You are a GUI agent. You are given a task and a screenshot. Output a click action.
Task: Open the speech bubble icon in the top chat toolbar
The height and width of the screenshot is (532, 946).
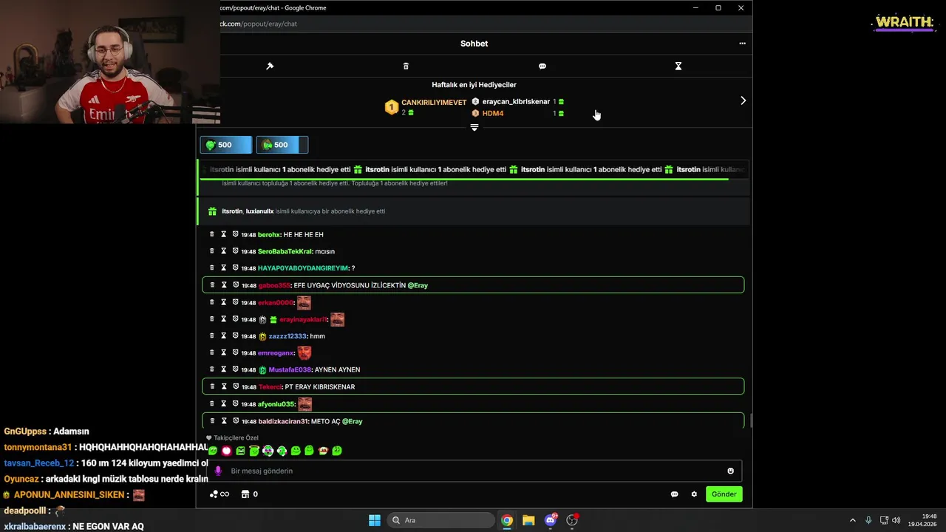pos(542,66)
